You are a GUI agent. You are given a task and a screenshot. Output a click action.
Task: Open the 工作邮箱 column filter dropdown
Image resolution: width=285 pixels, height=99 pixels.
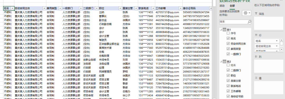[180, 8]
